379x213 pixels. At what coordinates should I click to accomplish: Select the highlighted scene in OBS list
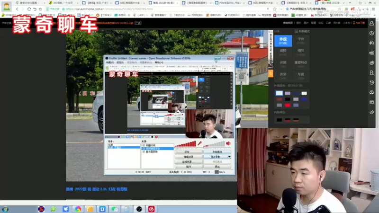click(124, 147)
